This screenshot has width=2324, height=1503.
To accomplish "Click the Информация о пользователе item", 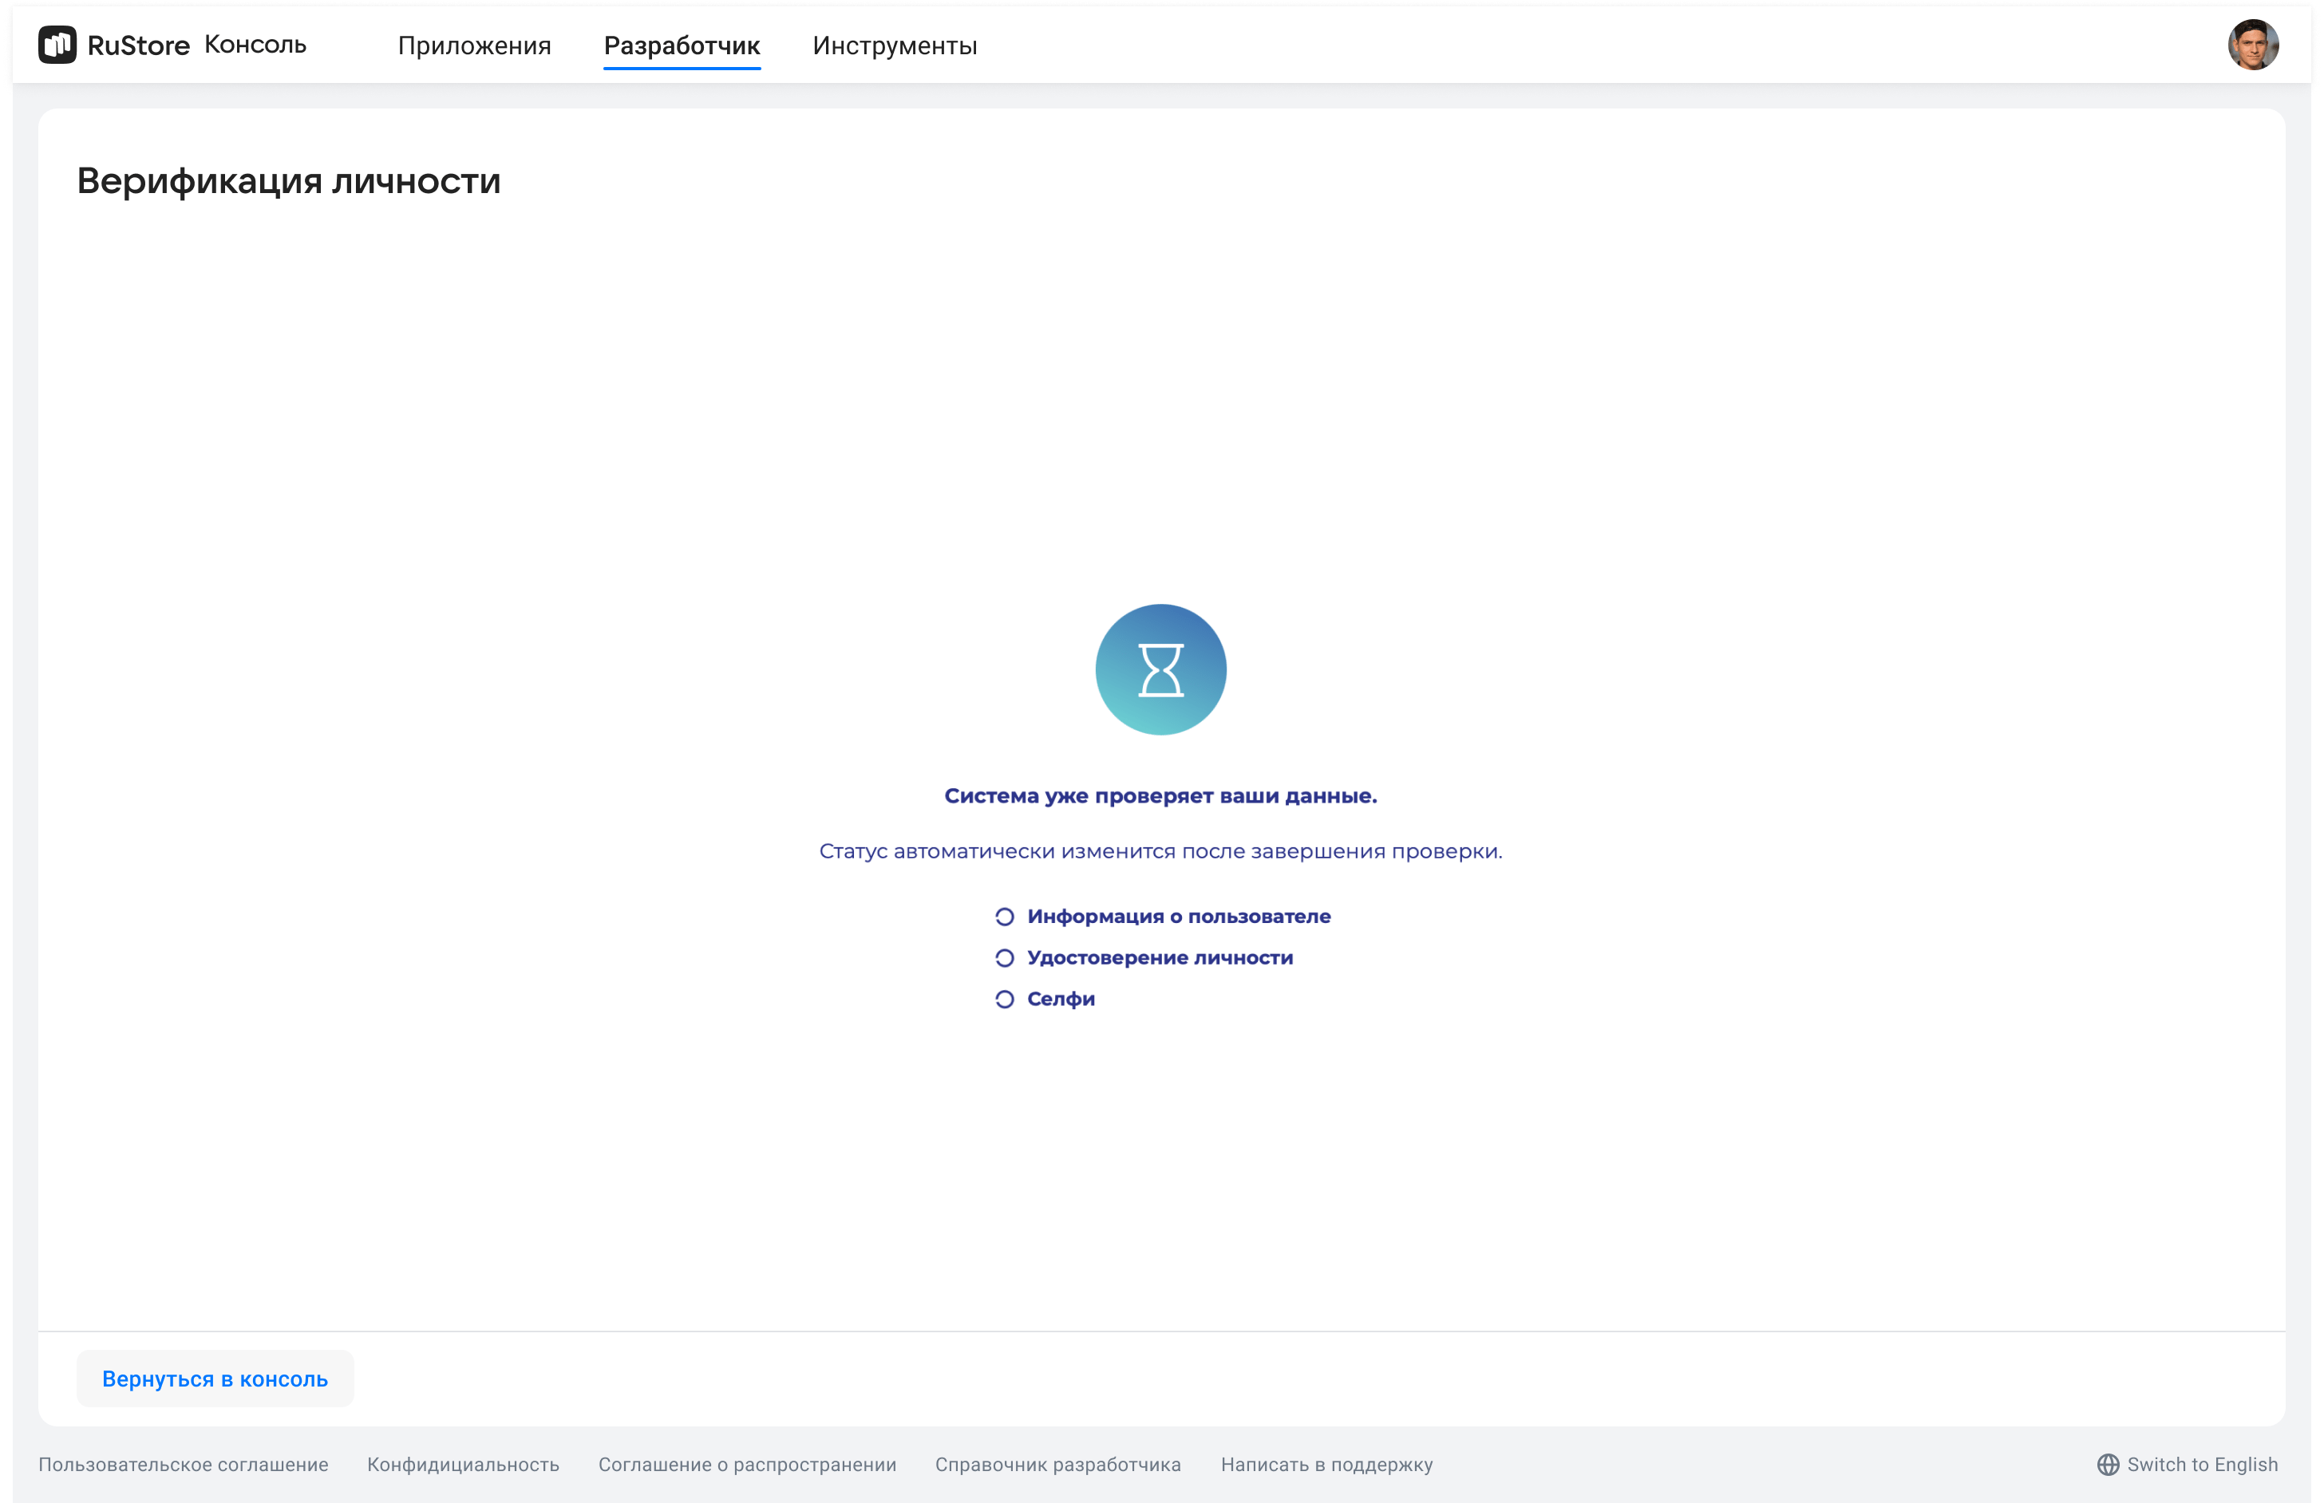I will pyautogui.click(x=1179, y=917).
